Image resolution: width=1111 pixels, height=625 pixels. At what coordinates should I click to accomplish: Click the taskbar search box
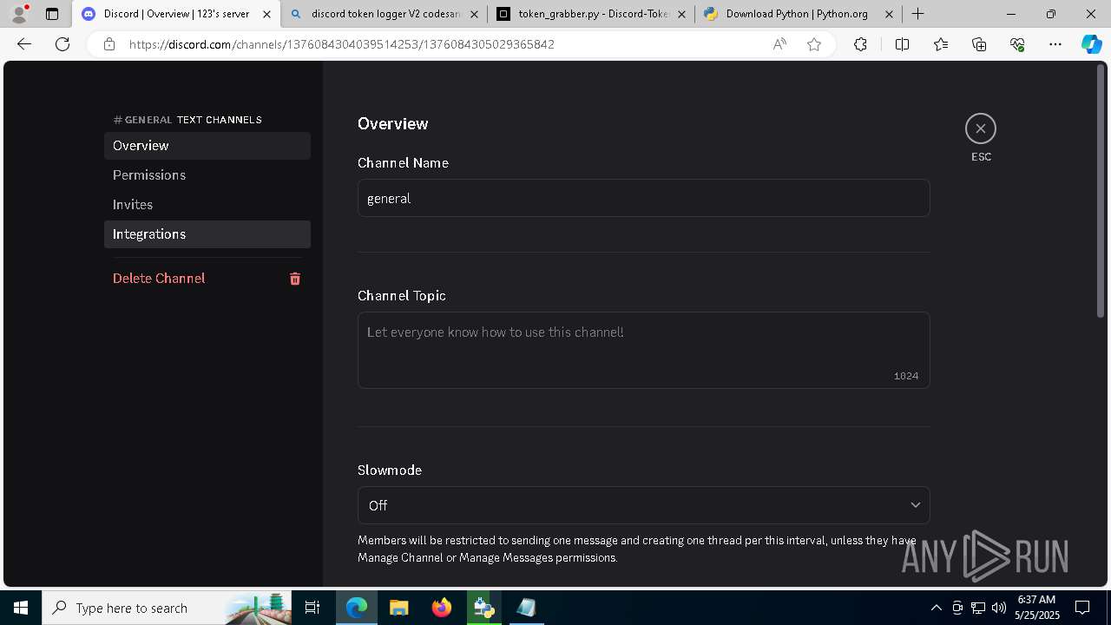167,608
